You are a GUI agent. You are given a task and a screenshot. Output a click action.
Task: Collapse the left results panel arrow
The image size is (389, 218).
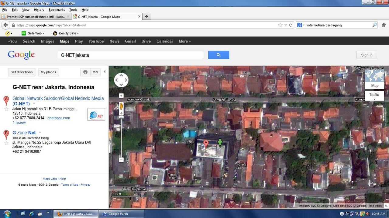[x=105, y=72]
